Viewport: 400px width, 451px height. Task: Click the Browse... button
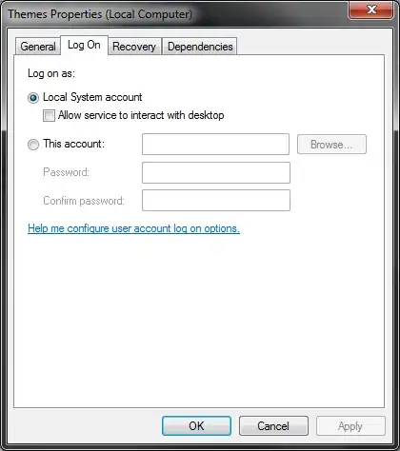pos(331,145)
